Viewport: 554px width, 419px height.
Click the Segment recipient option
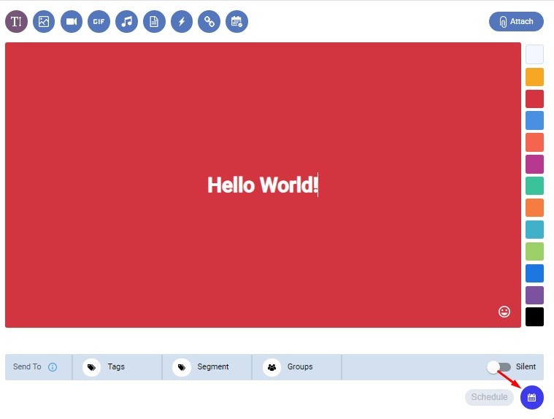click(207, 367)
